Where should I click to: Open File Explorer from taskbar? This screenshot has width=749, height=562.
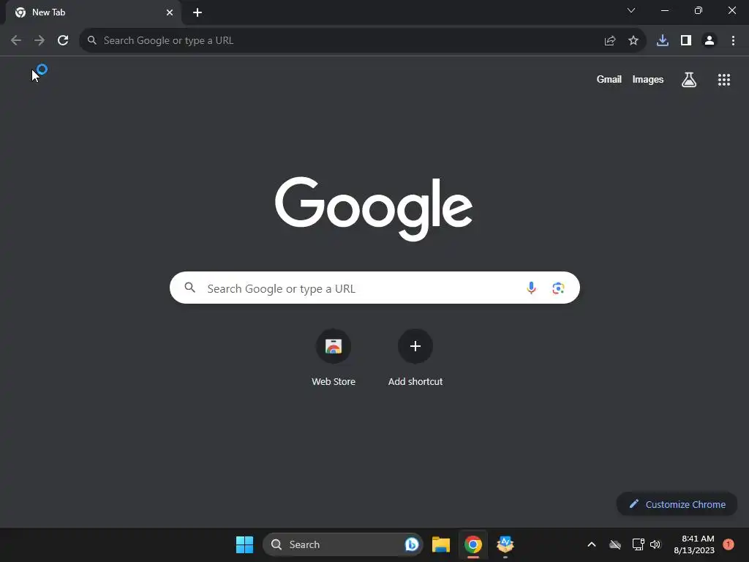tap(441, 544)
